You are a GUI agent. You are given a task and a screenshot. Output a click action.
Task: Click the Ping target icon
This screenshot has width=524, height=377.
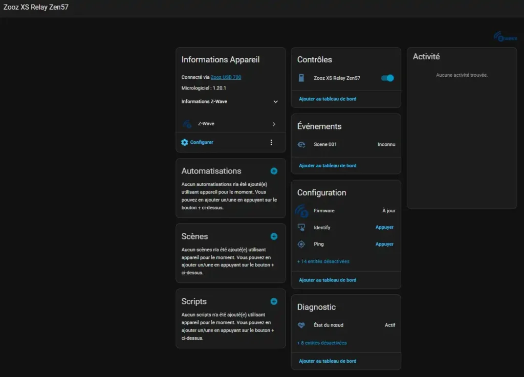(301, 244)
